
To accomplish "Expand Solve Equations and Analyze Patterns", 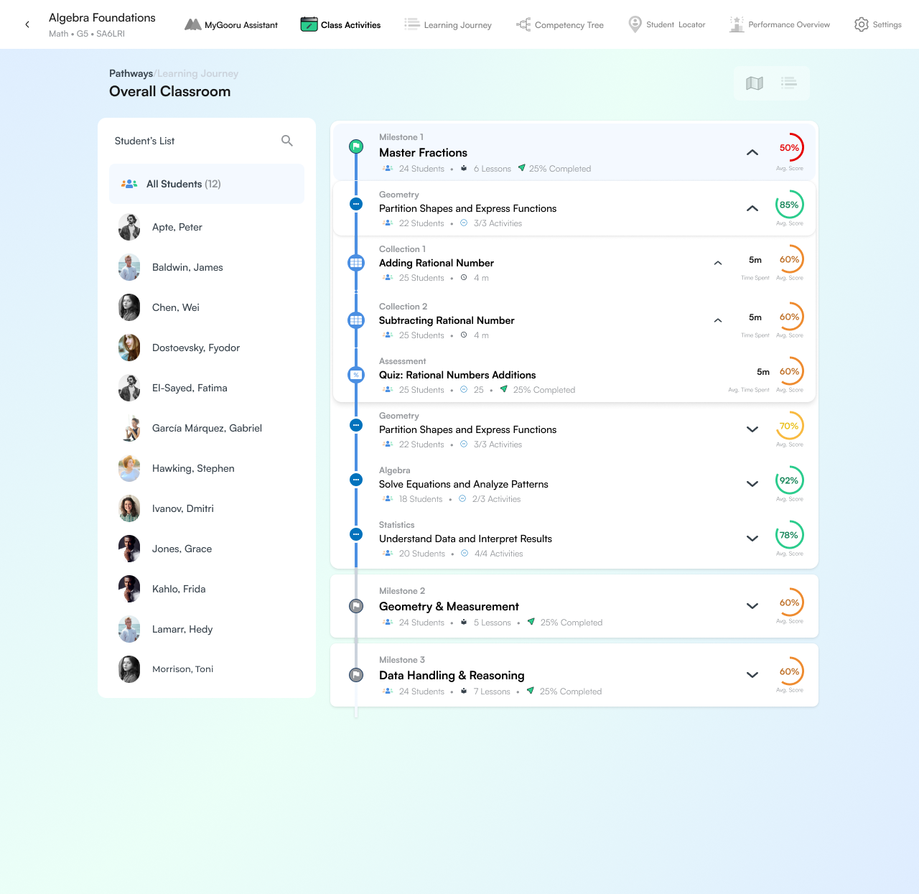I will pos(752,484).
